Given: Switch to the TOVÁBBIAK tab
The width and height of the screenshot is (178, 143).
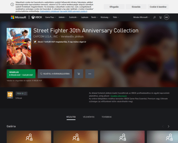Looking at the screenshot, I should (x=106, y=117).
